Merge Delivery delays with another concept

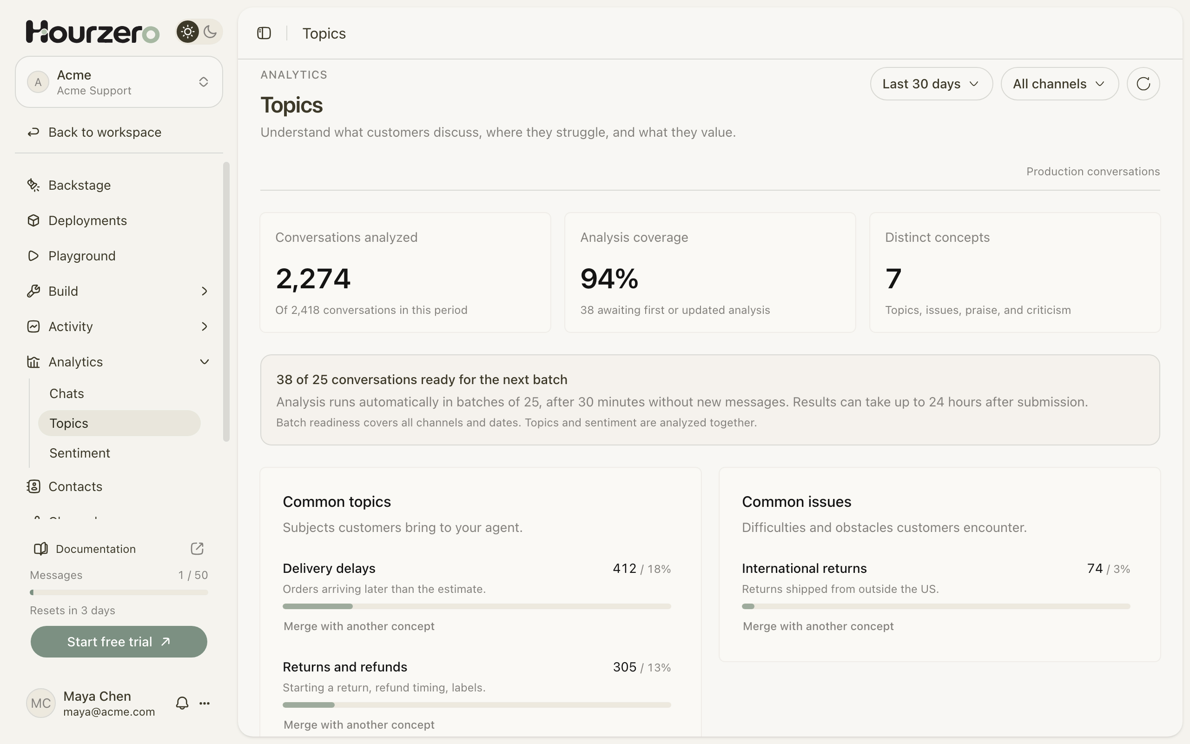[359, 626]
